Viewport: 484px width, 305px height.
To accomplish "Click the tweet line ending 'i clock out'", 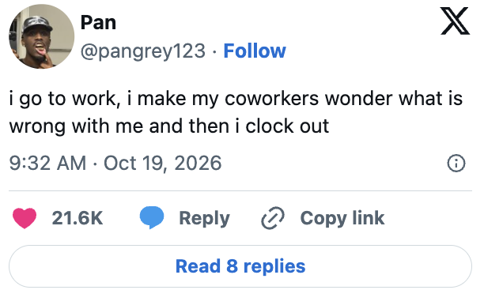I will coord(169,126).
